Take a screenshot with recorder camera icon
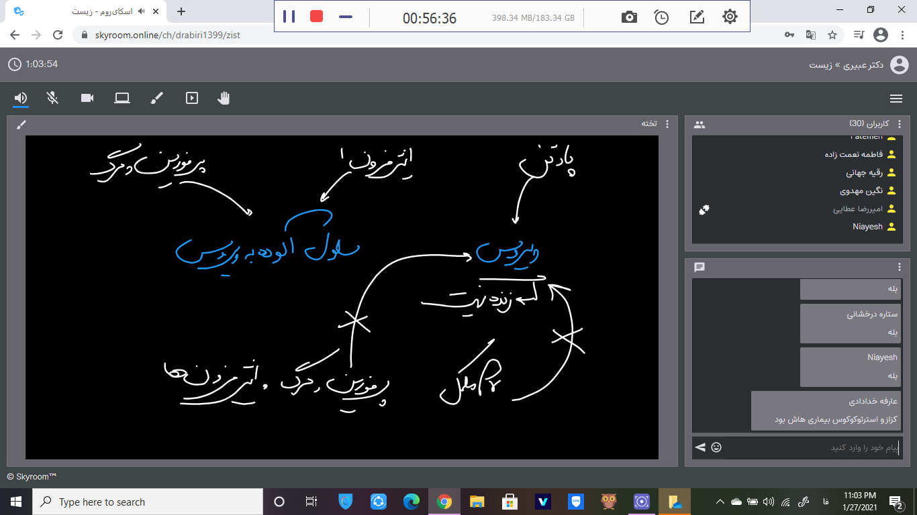This screenshot has height=515, width=917. [x=629, y=17]
